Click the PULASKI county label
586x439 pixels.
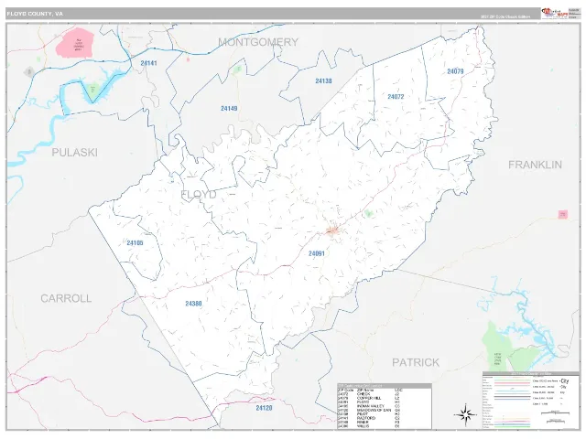(75, 153)
